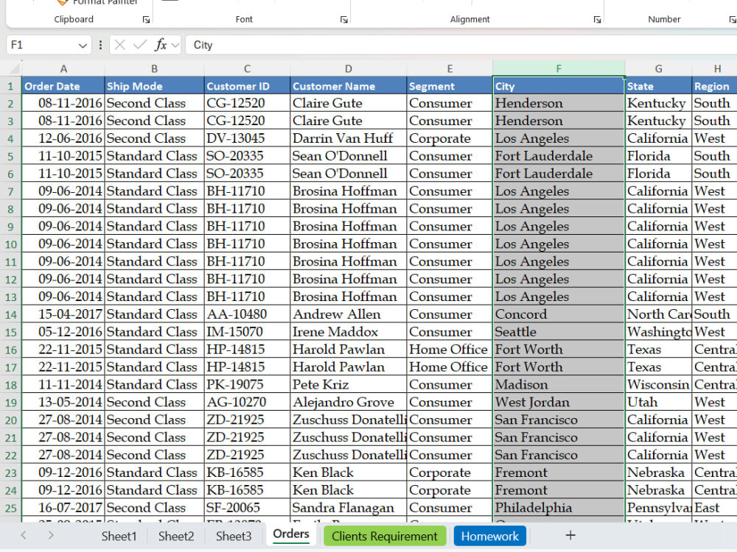Select the West Jordan city cell
Viewport: 737px width, 552px height.
point(559,403)
